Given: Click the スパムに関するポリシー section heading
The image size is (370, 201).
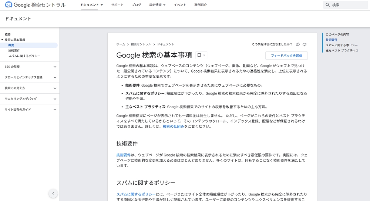Looking at the screenshot, I should (146, 183).
